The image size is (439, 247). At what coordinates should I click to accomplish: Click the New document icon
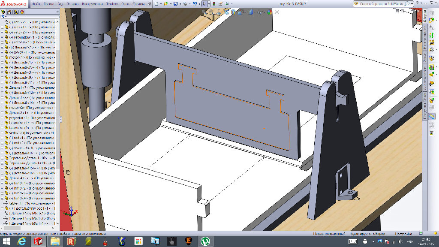[156, 3]
